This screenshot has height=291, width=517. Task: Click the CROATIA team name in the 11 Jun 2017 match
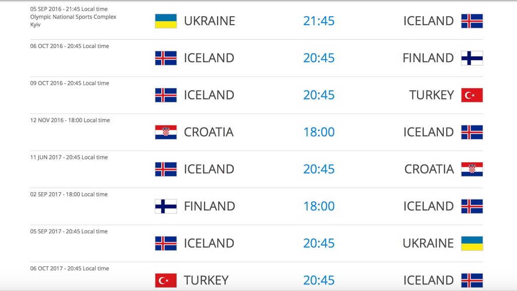coord(429,169)
